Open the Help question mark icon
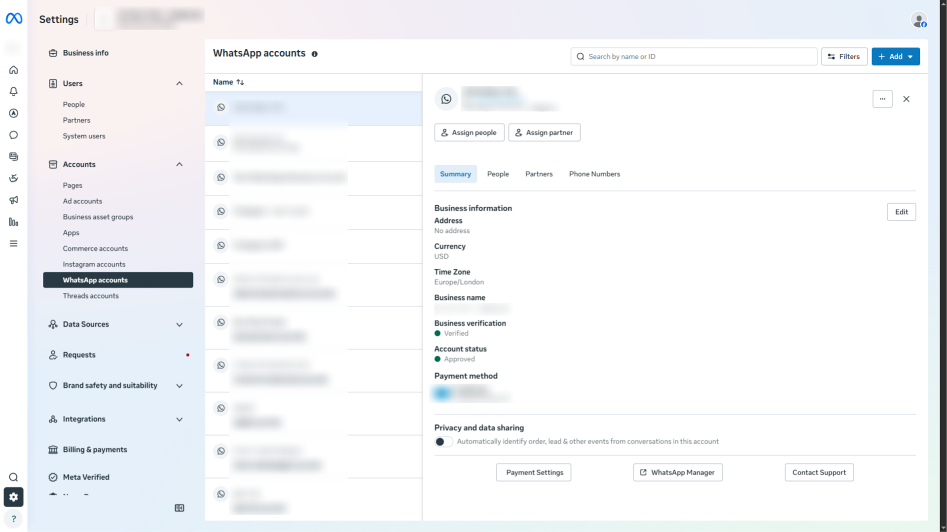 (14, 519)
